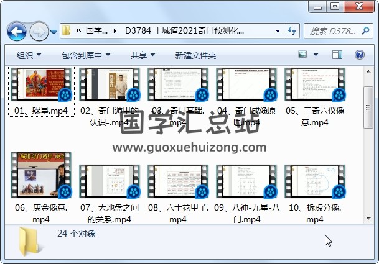This screenshot has width=379, height=264.
Task: Open the 包含到库中 dropdown
Action: click(84, 55)
